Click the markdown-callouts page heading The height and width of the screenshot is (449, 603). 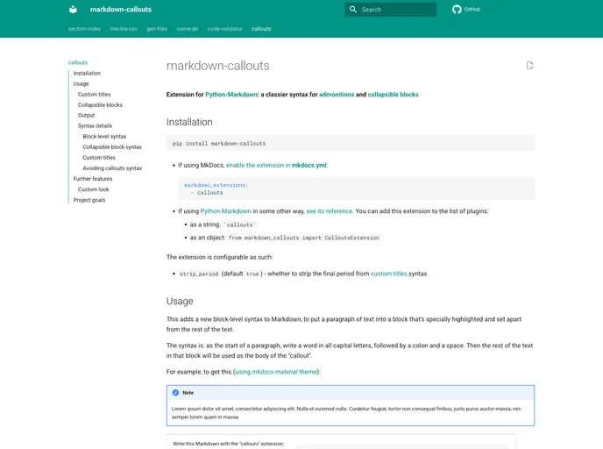tap(217, 66)
